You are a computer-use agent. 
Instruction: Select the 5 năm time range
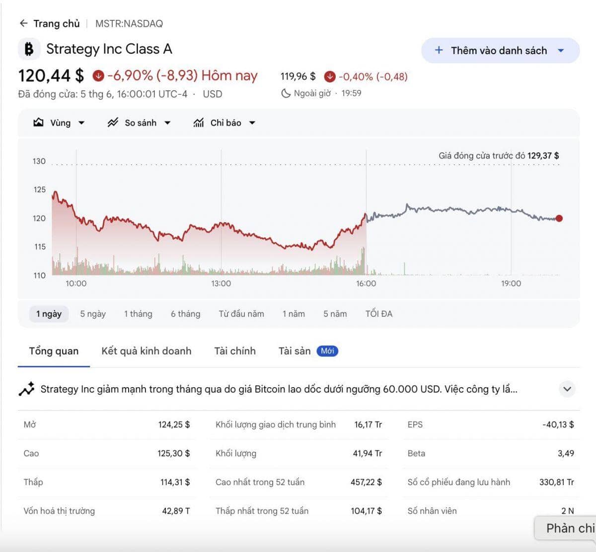tap(335, 314)
